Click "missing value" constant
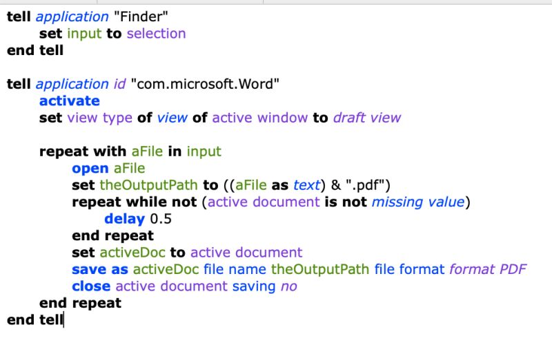This screenshot has height=338, width=552. click(x=418, y=202)
